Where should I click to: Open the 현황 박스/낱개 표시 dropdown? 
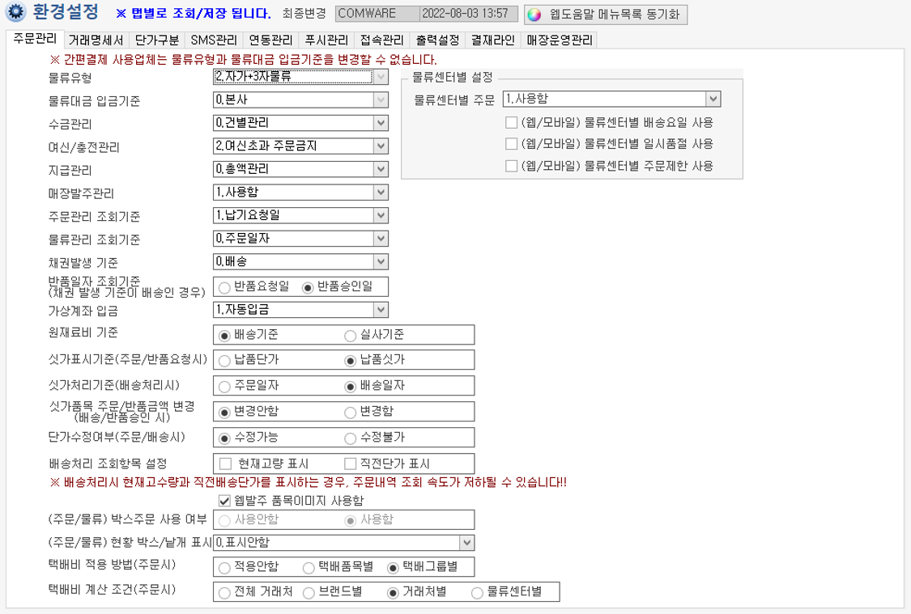tap(466, 543)
